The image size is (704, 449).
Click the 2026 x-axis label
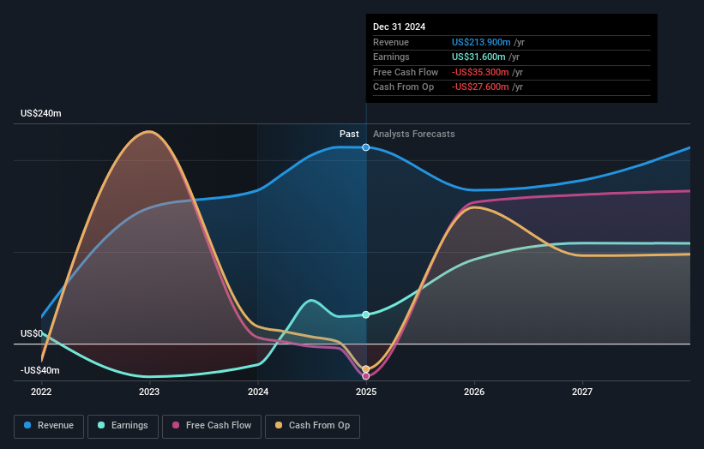(474, 392)
